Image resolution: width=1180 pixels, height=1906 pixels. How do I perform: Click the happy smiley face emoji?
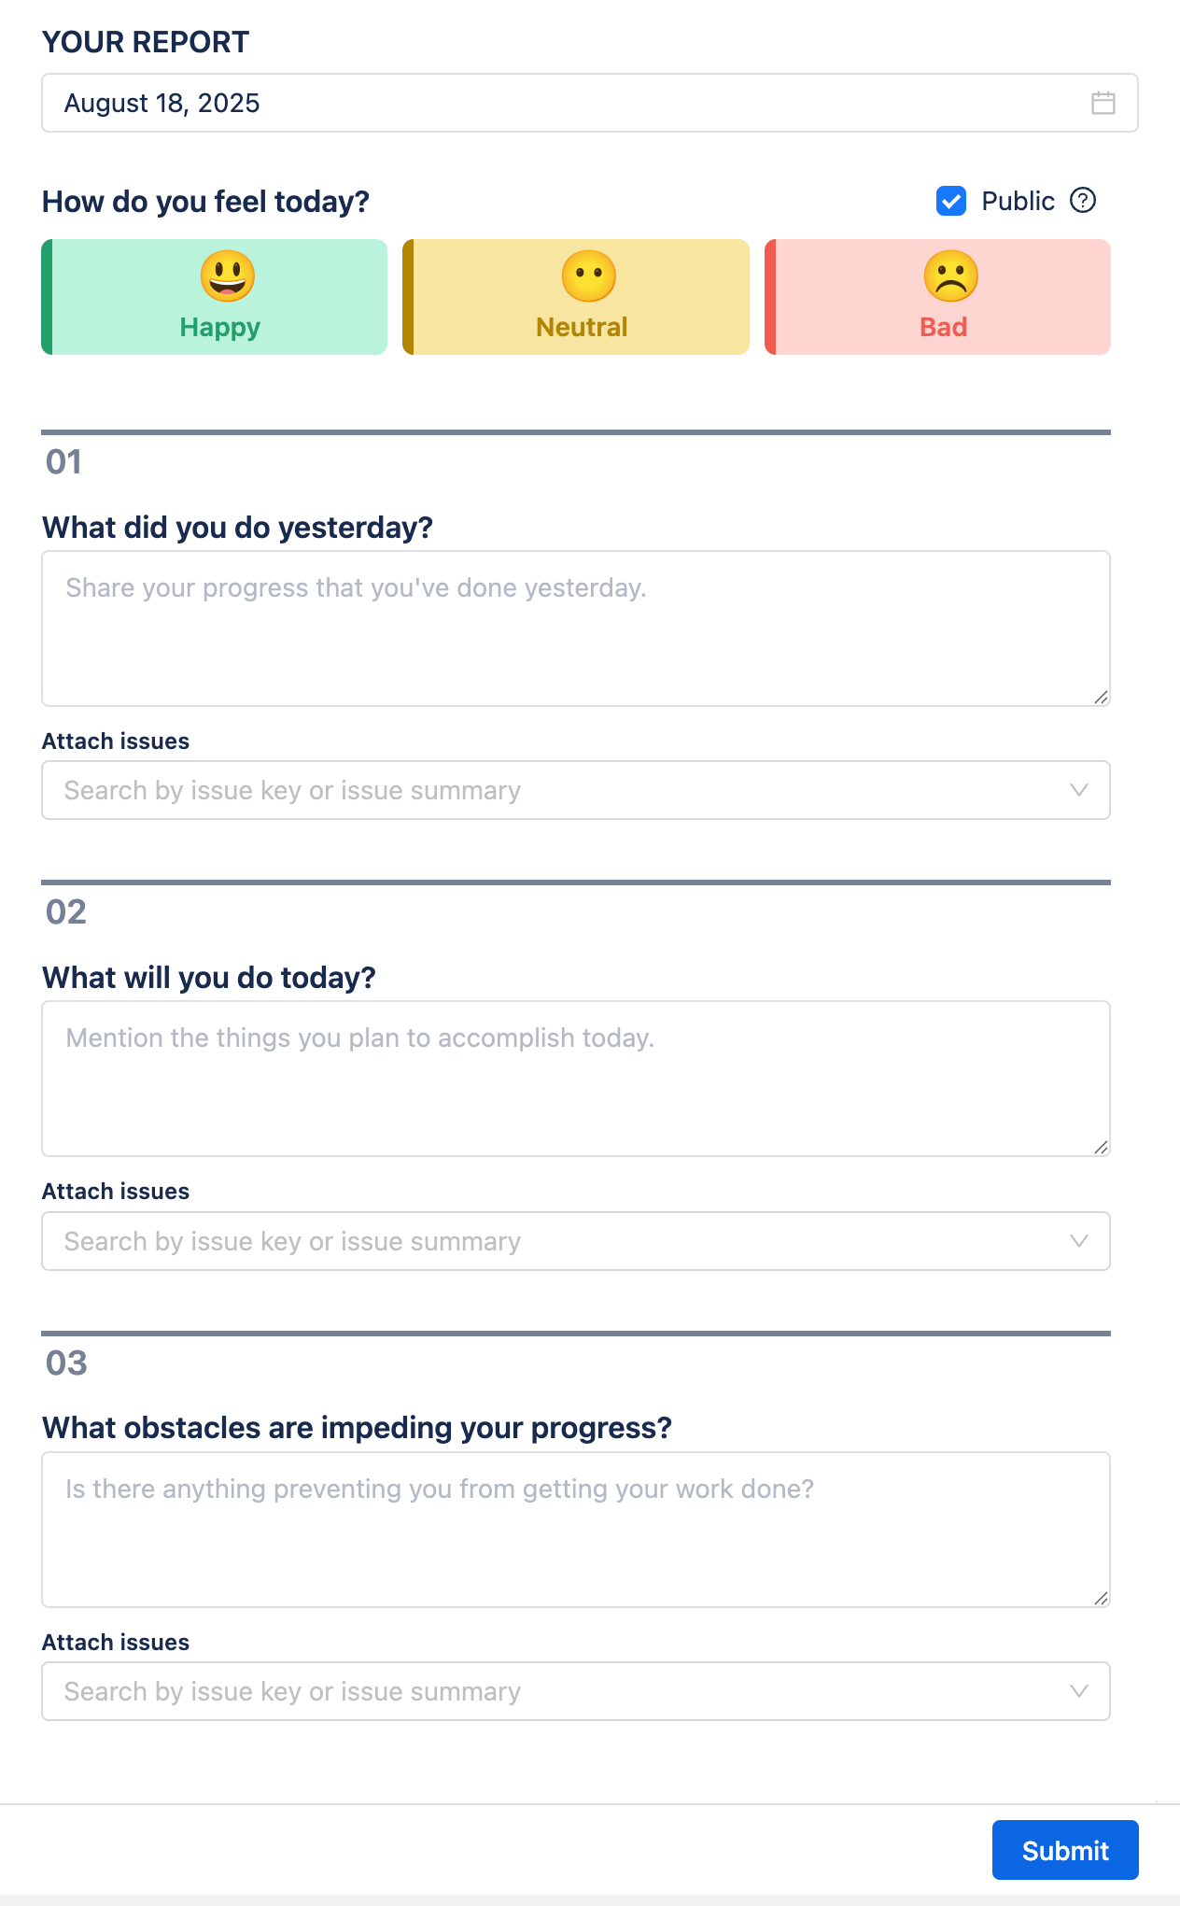pyautogui.click(x=227, y=276)
